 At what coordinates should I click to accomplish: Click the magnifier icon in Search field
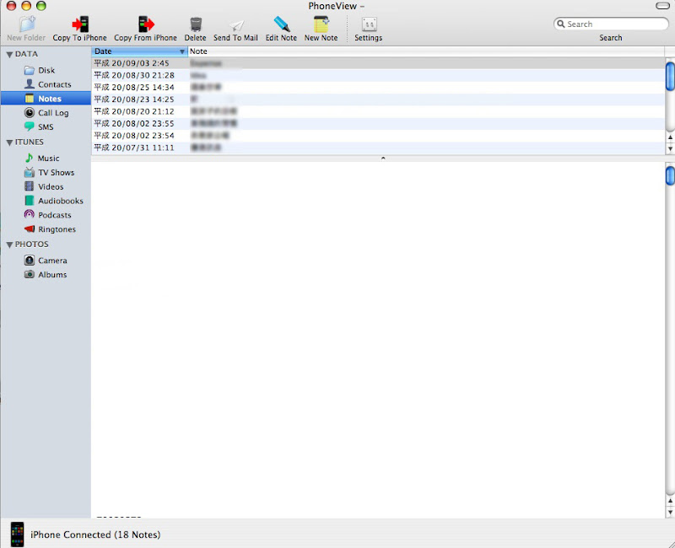[561, 24]
